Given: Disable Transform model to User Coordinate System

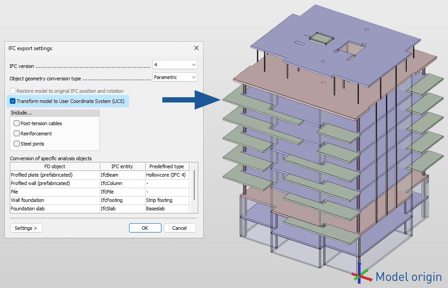Looking at the screenshot, I should [12, 101].
